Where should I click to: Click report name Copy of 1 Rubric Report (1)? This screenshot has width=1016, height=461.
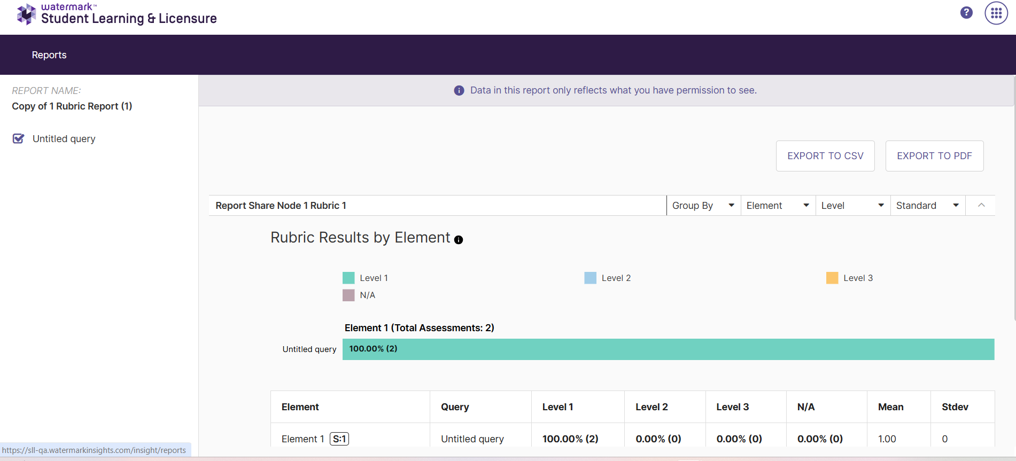(x=72, y=106)
